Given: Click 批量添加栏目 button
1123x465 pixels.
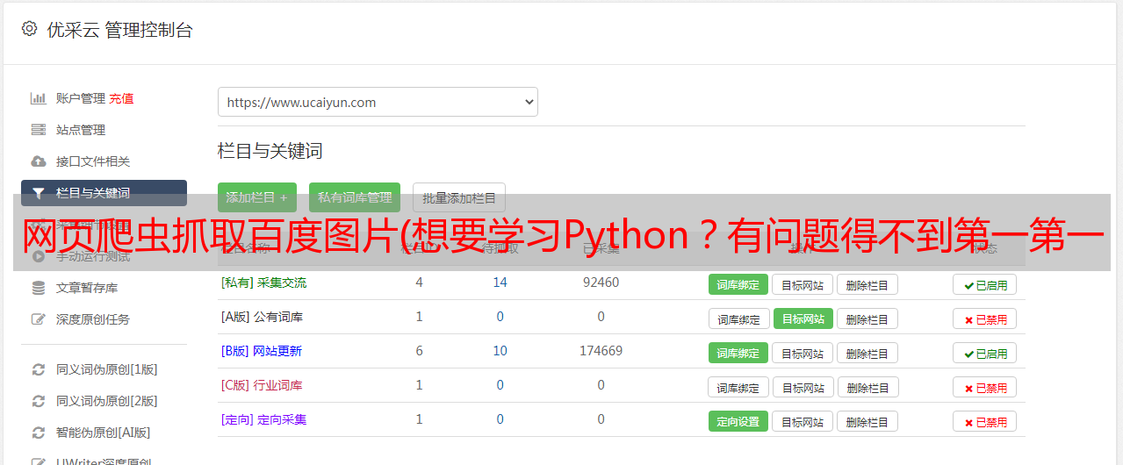Looking at the screenshot, I should [459, 197].
